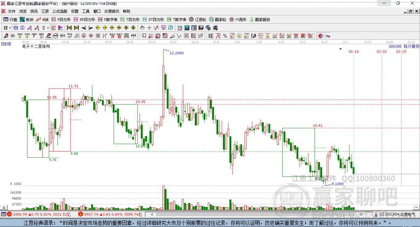Select the Gann fan lines tool
Image resolution: width=420 pixels, height=227 pixels.
click(x=151, y=36)
